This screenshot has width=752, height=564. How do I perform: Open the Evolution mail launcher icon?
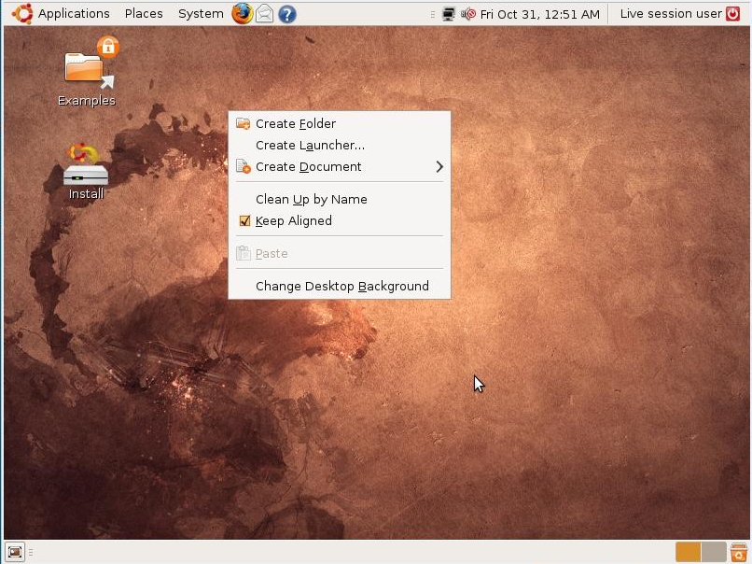tap(264, 14)
